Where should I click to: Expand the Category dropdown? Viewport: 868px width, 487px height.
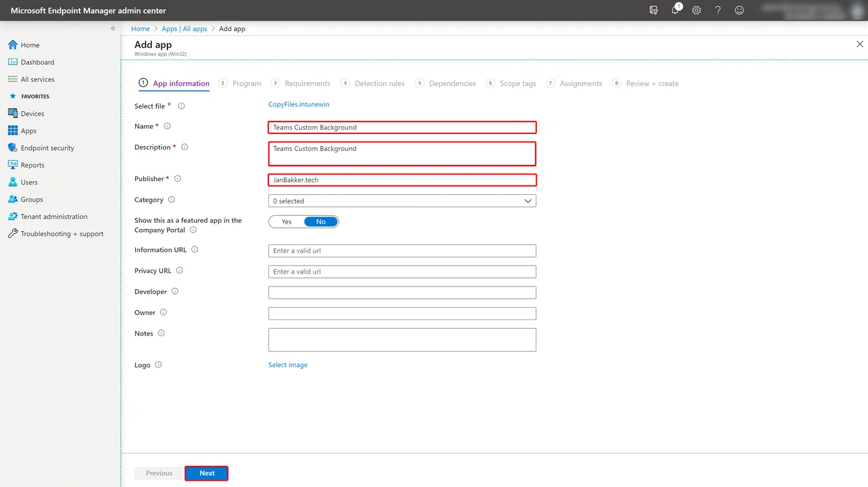(402, 201)
